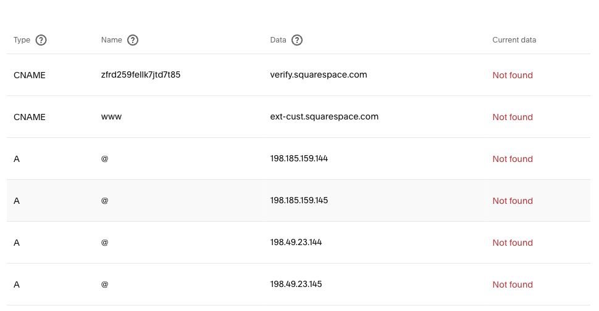Click Not found status for www row
599x311 pixels.
coord(513,117)
